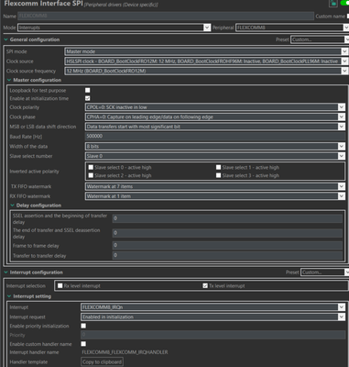Collapse the General configuration section
Viewport: 349px width, 367px height.
(x=5, y=39)
